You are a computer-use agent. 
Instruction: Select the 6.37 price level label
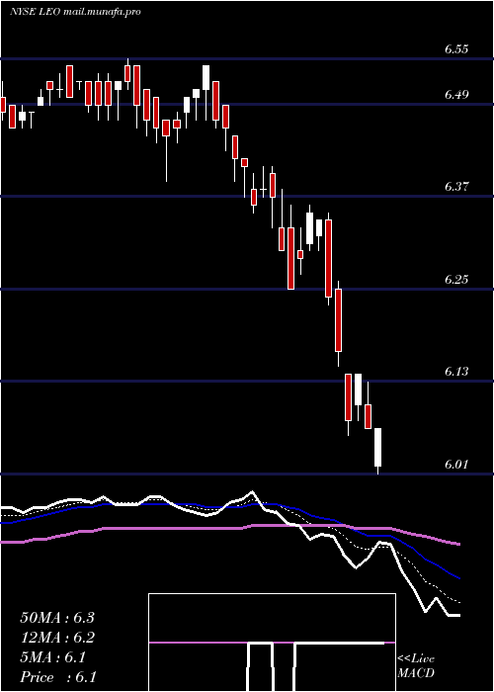coord(455,186)
